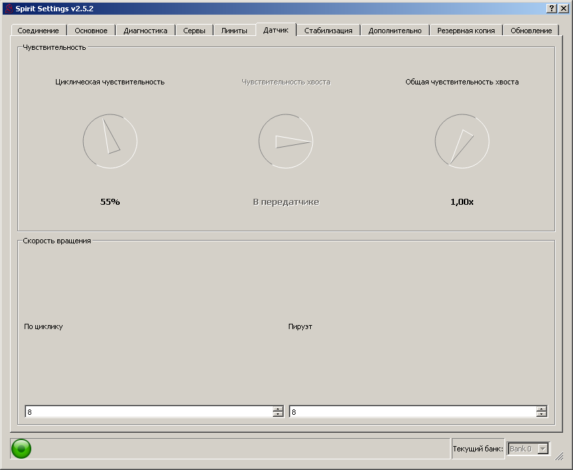The height and width of the screenshot is (470, 573).
Task: Increase the Пируэт rotation speed value
Action: [x=542, y=409]
